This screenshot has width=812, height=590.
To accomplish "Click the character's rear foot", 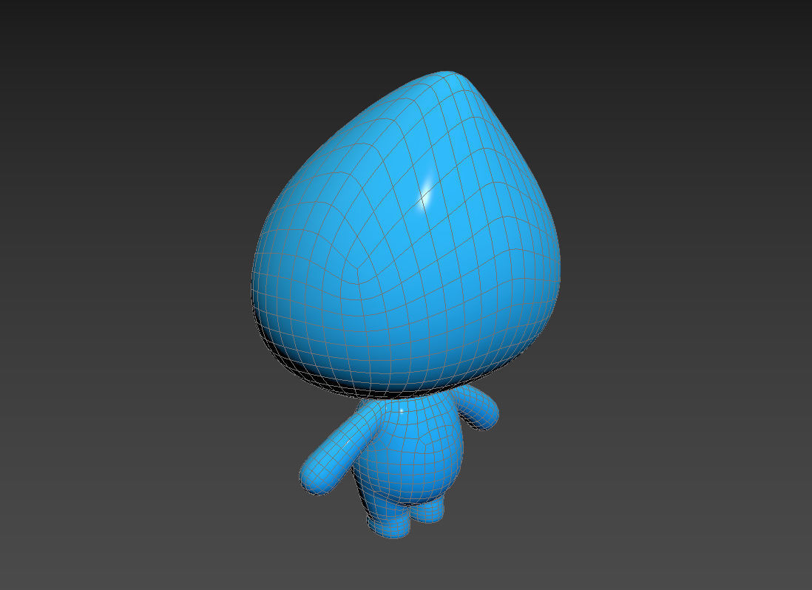I will coord(427,510).
